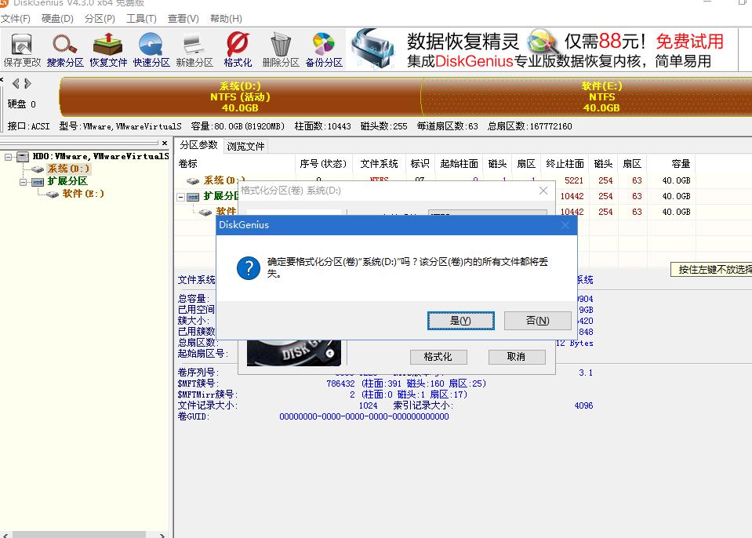The width and height of the screenshot is (752, 538).
Task: Open the 恢复文件 (Recover Files) tool
Action: coord(107,49)
